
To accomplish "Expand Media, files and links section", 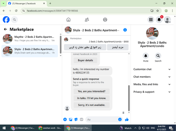I will pos(152,84).
